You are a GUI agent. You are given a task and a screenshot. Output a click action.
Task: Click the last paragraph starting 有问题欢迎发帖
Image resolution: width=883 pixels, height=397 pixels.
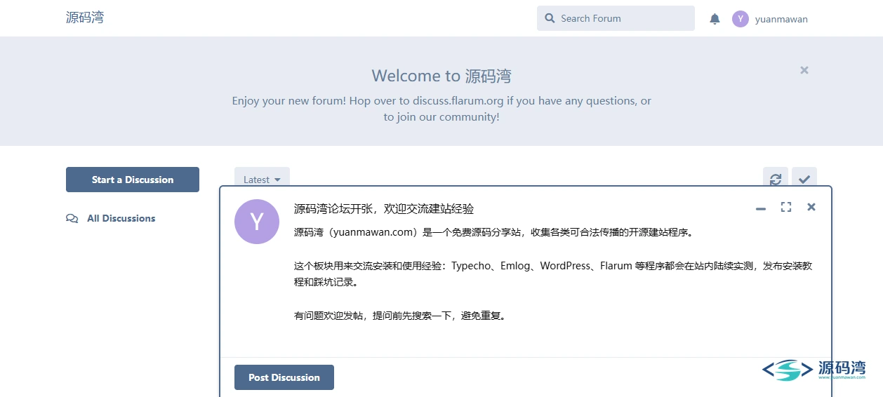point(400,316)
